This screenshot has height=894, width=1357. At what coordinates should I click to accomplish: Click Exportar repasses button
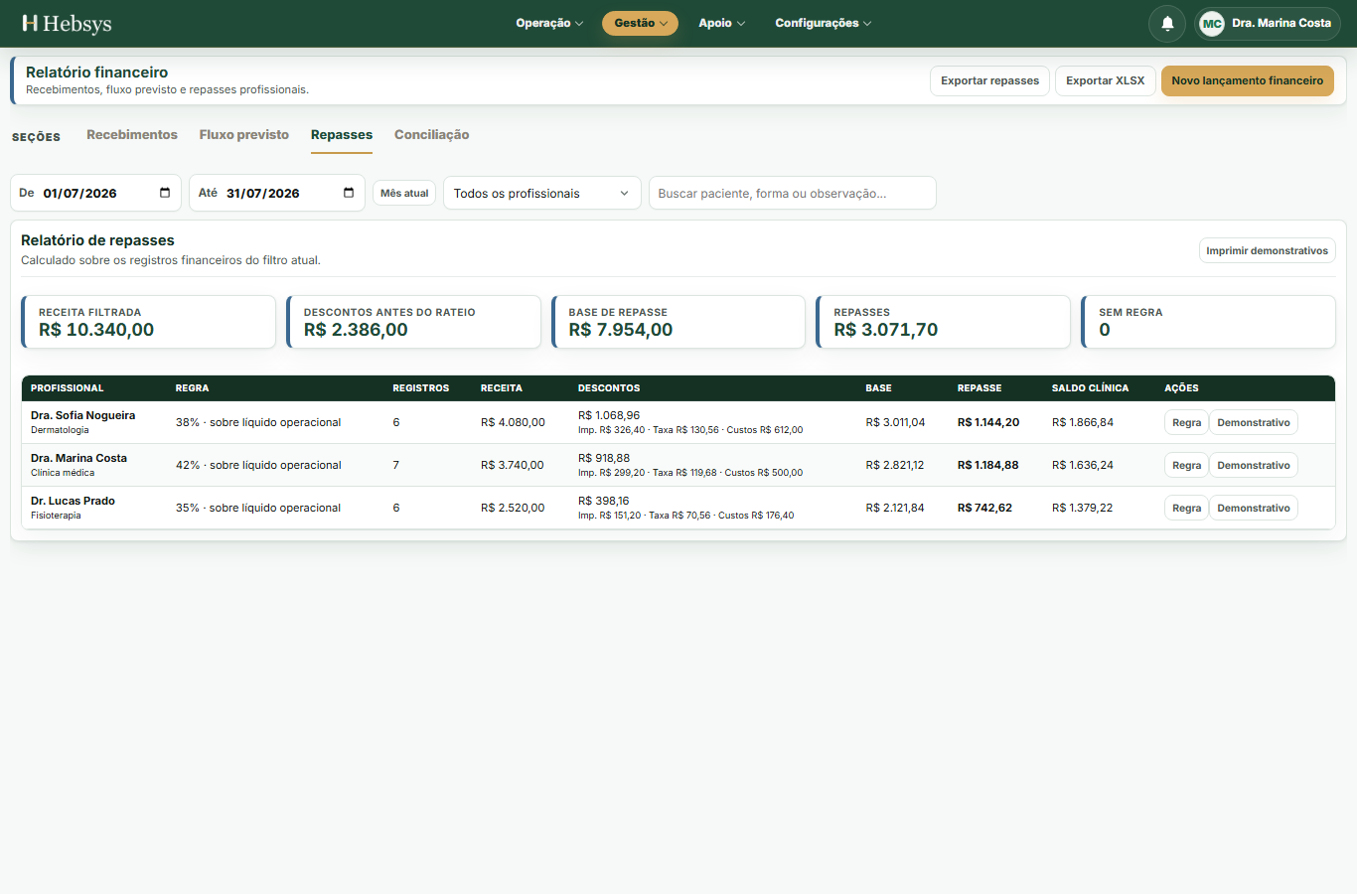click(x=990, y=80)
